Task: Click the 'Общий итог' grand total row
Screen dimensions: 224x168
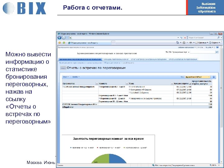Action: point(137,107)
